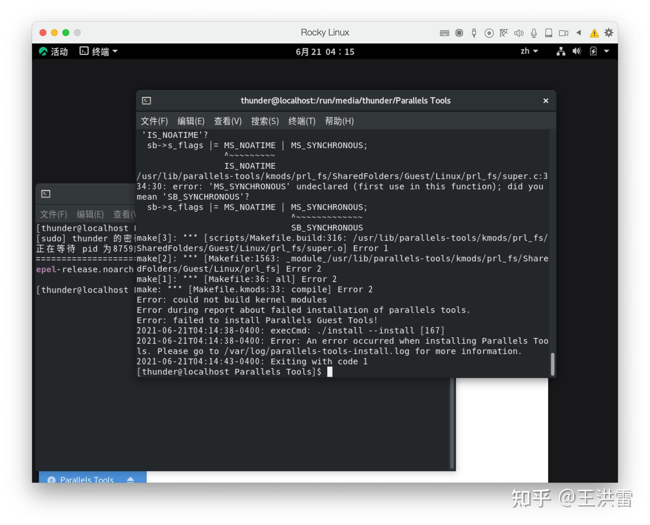The height and width of the screenshot is (525, 650).
Task: Click the GNOME volume icon in top bar
Action: 577,51
